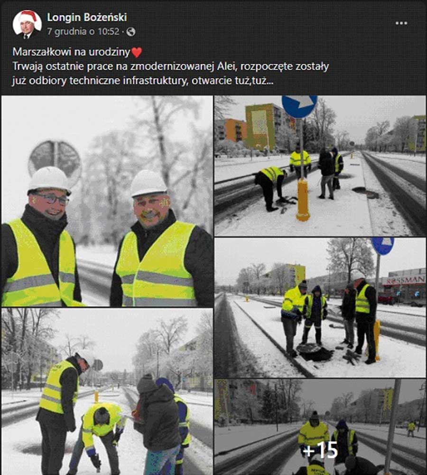Click the author name Longin Bożeński

87,17
